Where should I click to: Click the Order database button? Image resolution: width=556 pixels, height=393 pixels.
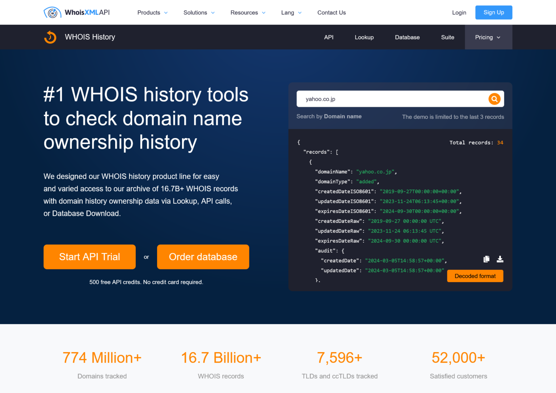[x=203, y=257]
